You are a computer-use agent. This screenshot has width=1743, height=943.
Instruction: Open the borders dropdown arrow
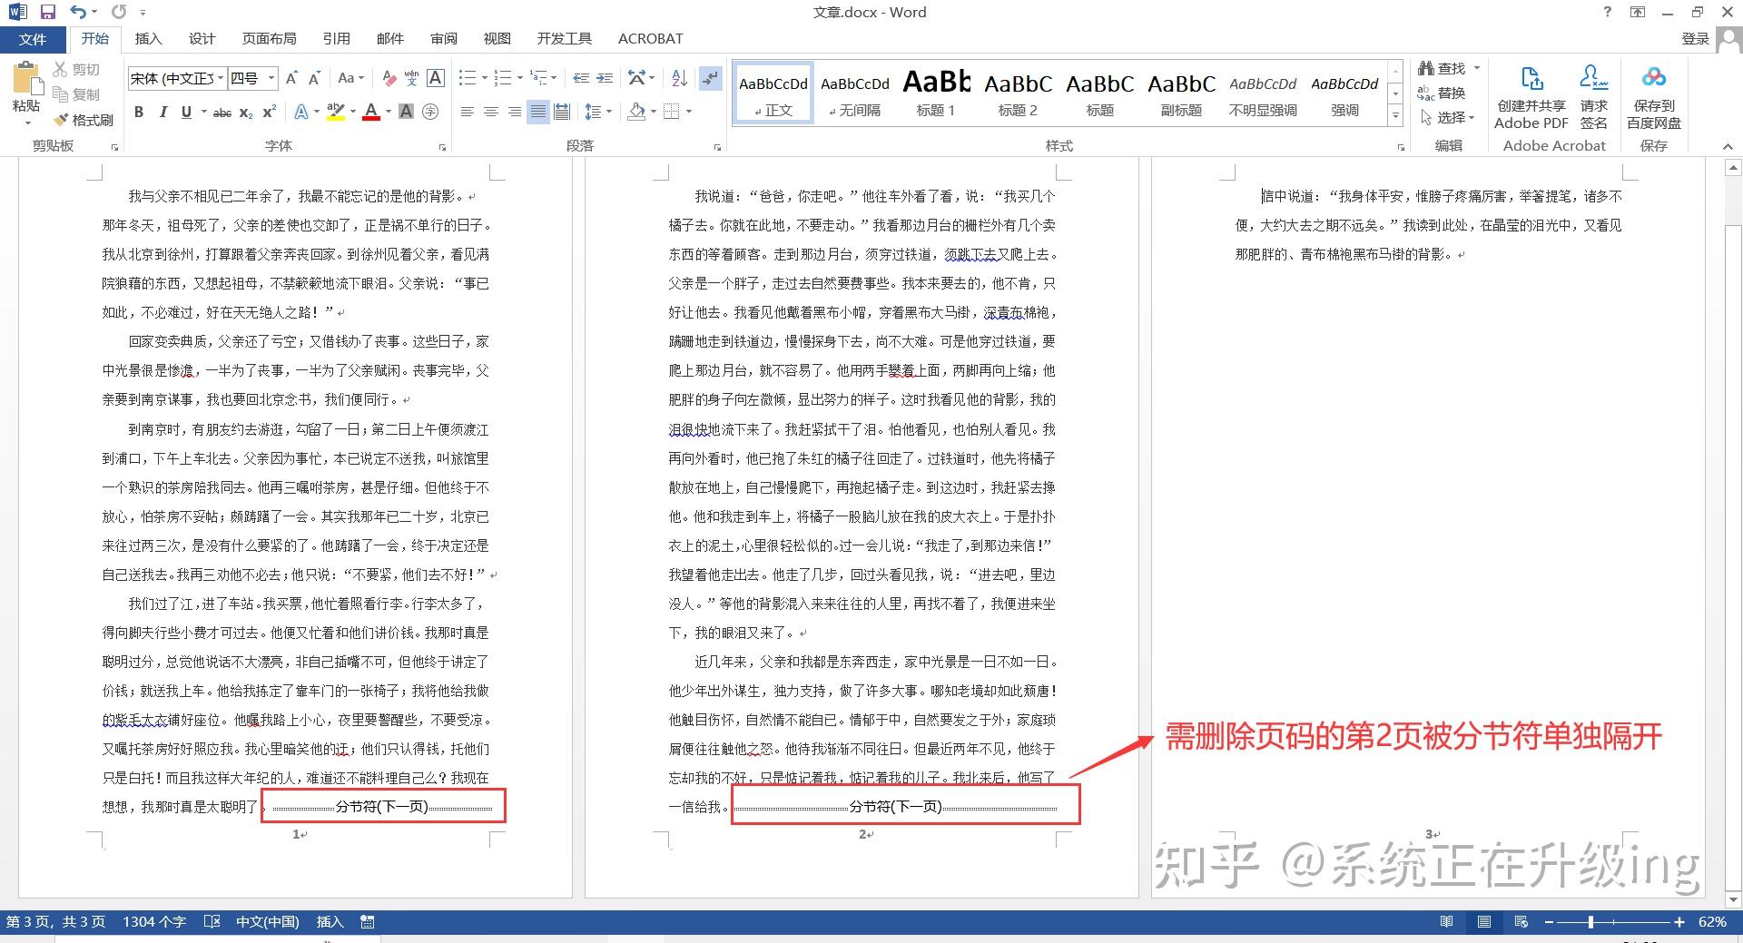tap(689, 112)
